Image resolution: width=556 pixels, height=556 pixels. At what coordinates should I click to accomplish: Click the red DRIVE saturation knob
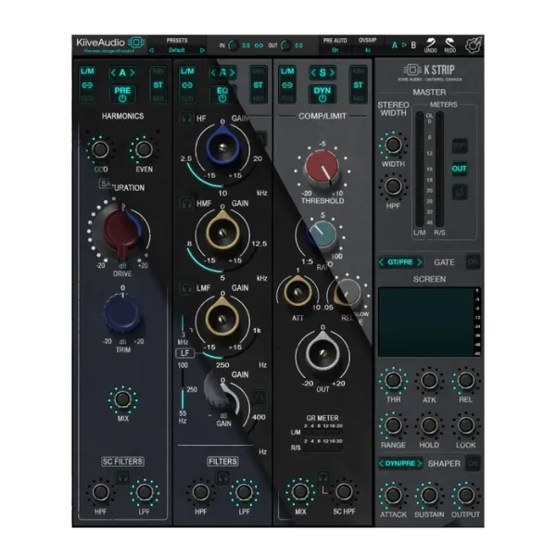click(x=121, y=232)
